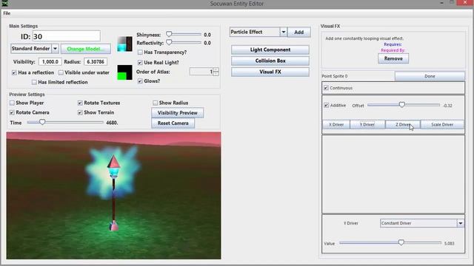Open the Z Driver tab

tap(403, 124)
